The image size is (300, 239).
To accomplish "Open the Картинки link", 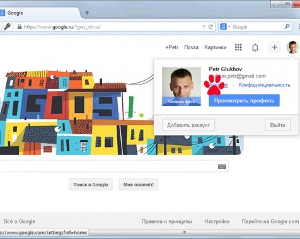I will pyautogui.click(x=216, y=47).
